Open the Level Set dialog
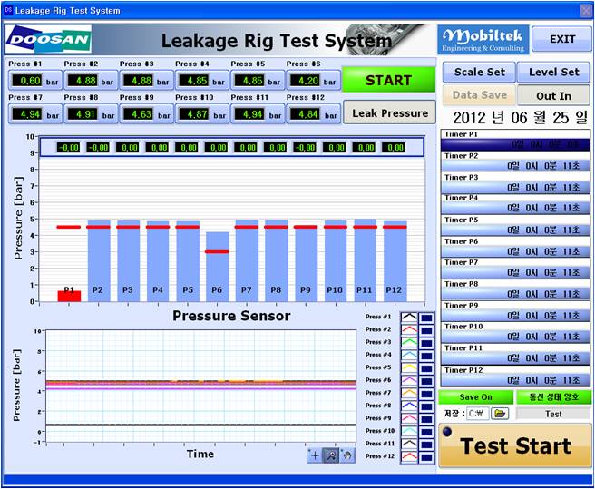This screenshot has height=489, width=595. (x=553, y=73)
